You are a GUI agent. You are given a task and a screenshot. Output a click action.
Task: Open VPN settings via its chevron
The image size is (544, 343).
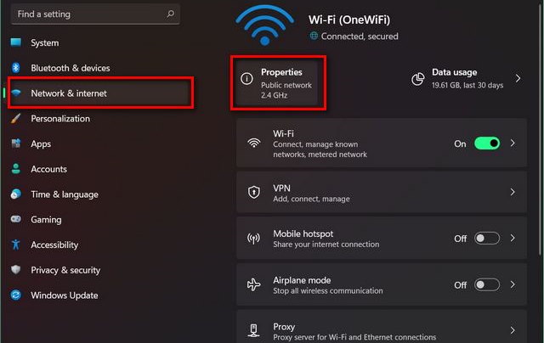[x=513, y=192]
